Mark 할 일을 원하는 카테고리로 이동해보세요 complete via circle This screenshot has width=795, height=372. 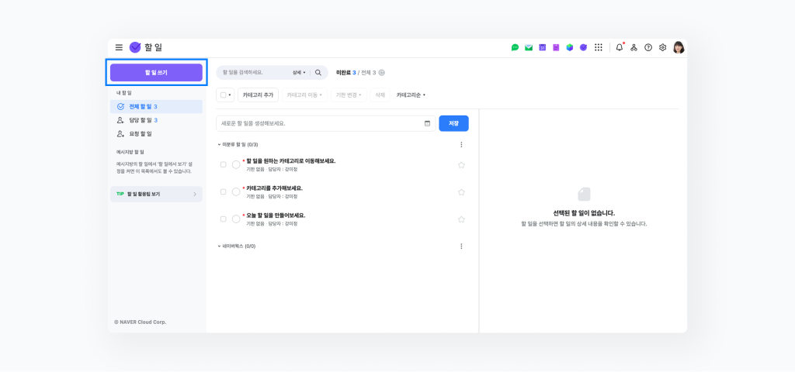pyautogui.click(x=236, y=164)
